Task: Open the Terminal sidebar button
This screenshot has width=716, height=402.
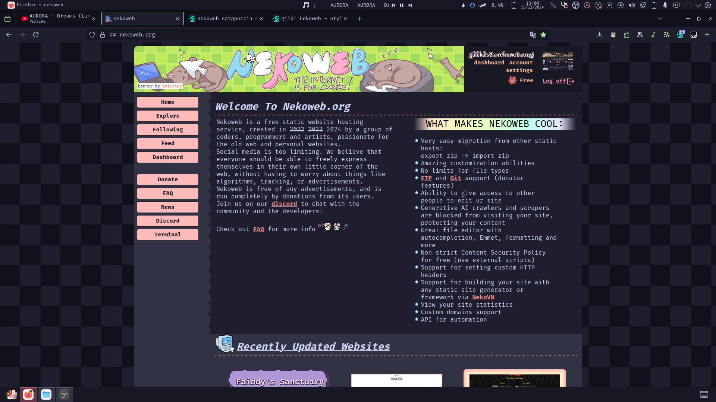Action: pyautogui.click(x=168, y=234)
